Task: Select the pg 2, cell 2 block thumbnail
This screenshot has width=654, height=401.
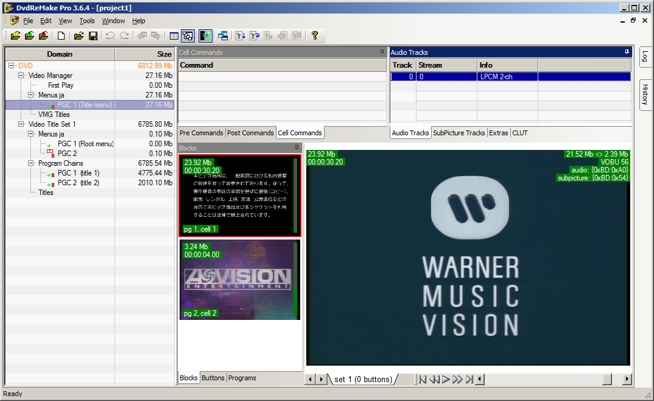Action: (x=240, y=280)
